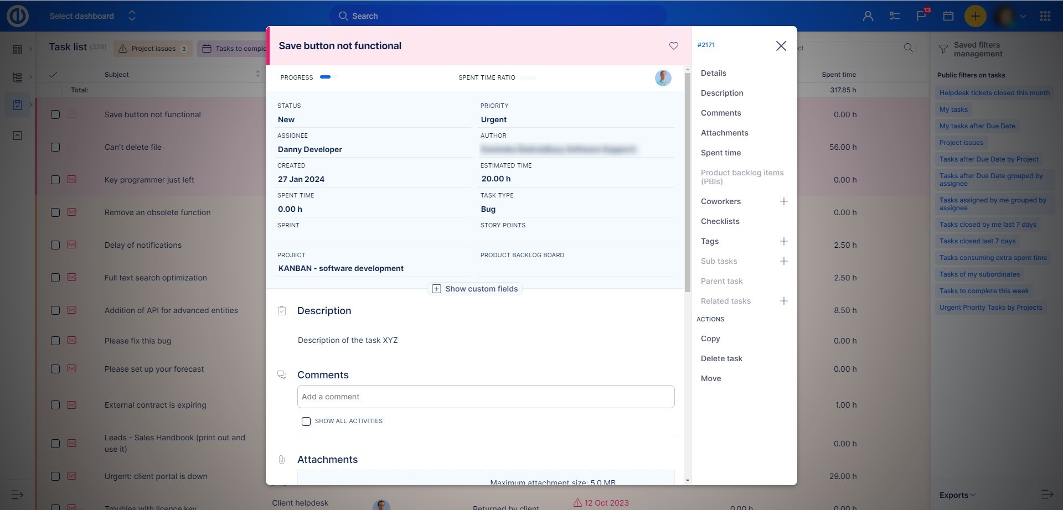
Task: Open the flag notifications icon with badge
Action: tap(922, 15)
